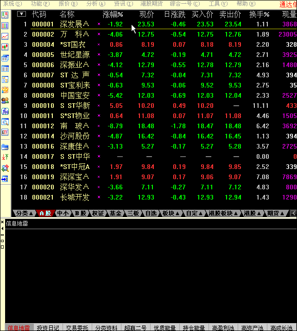This screenshot has width=297, height=331.
Task: Sort by the 现价 column header
Action: 146,14
